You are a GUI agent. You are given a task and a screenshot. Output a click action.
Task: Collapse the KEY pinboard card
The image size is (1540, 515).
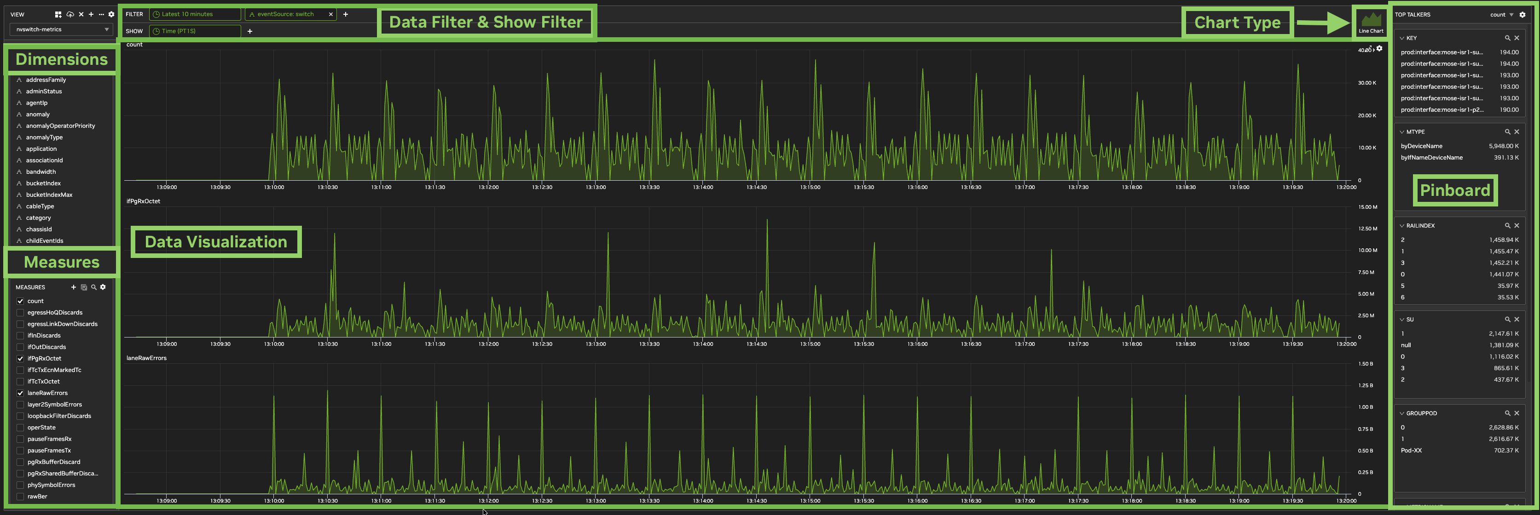(x=1402, y=38)
